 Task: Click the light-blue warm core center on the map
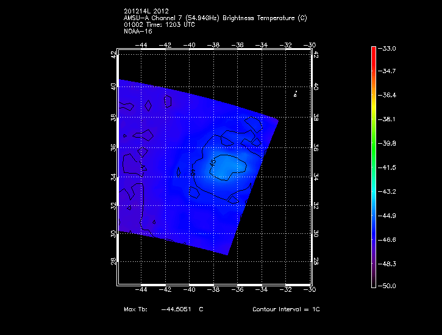(224, 164)
